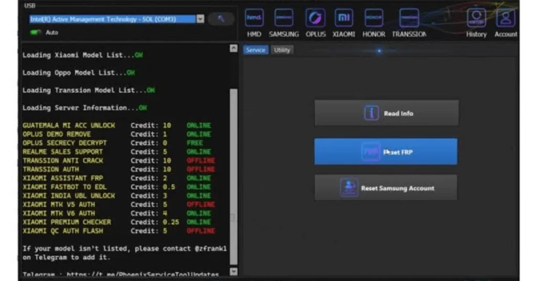Screen dimensions: 537x281
Task: Click the Loading Oppo Model List line
Action: click(x=79, y=72)
